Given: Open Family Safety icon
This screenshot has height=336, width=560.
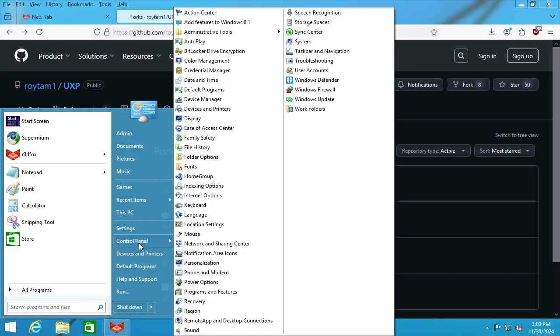Looking at the screenshot, I should 179,138.
